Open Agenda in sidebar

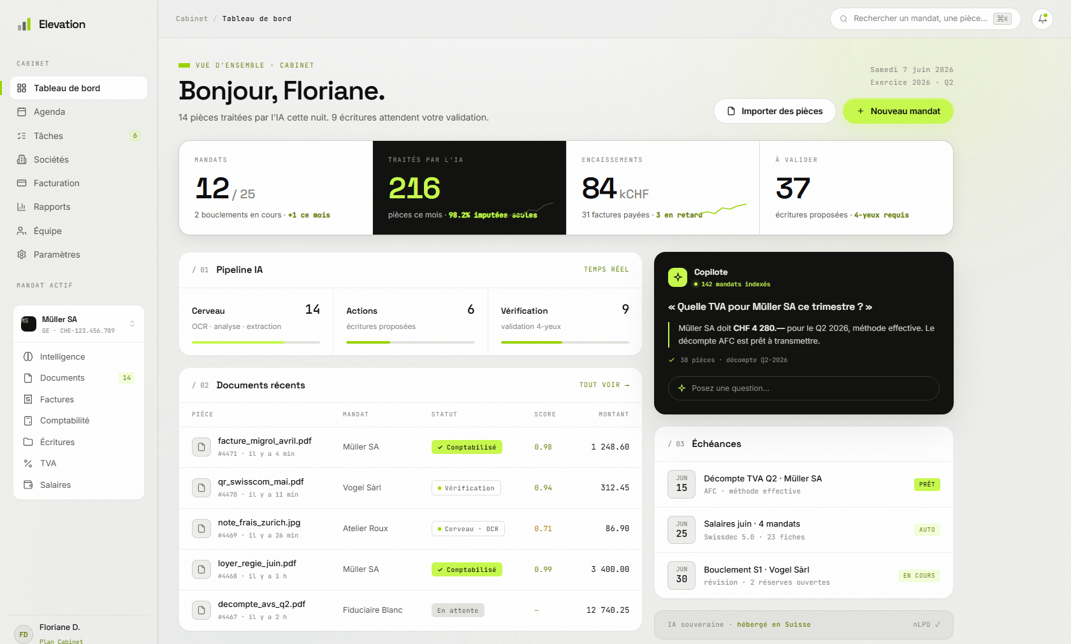click(x=78, y=112)
